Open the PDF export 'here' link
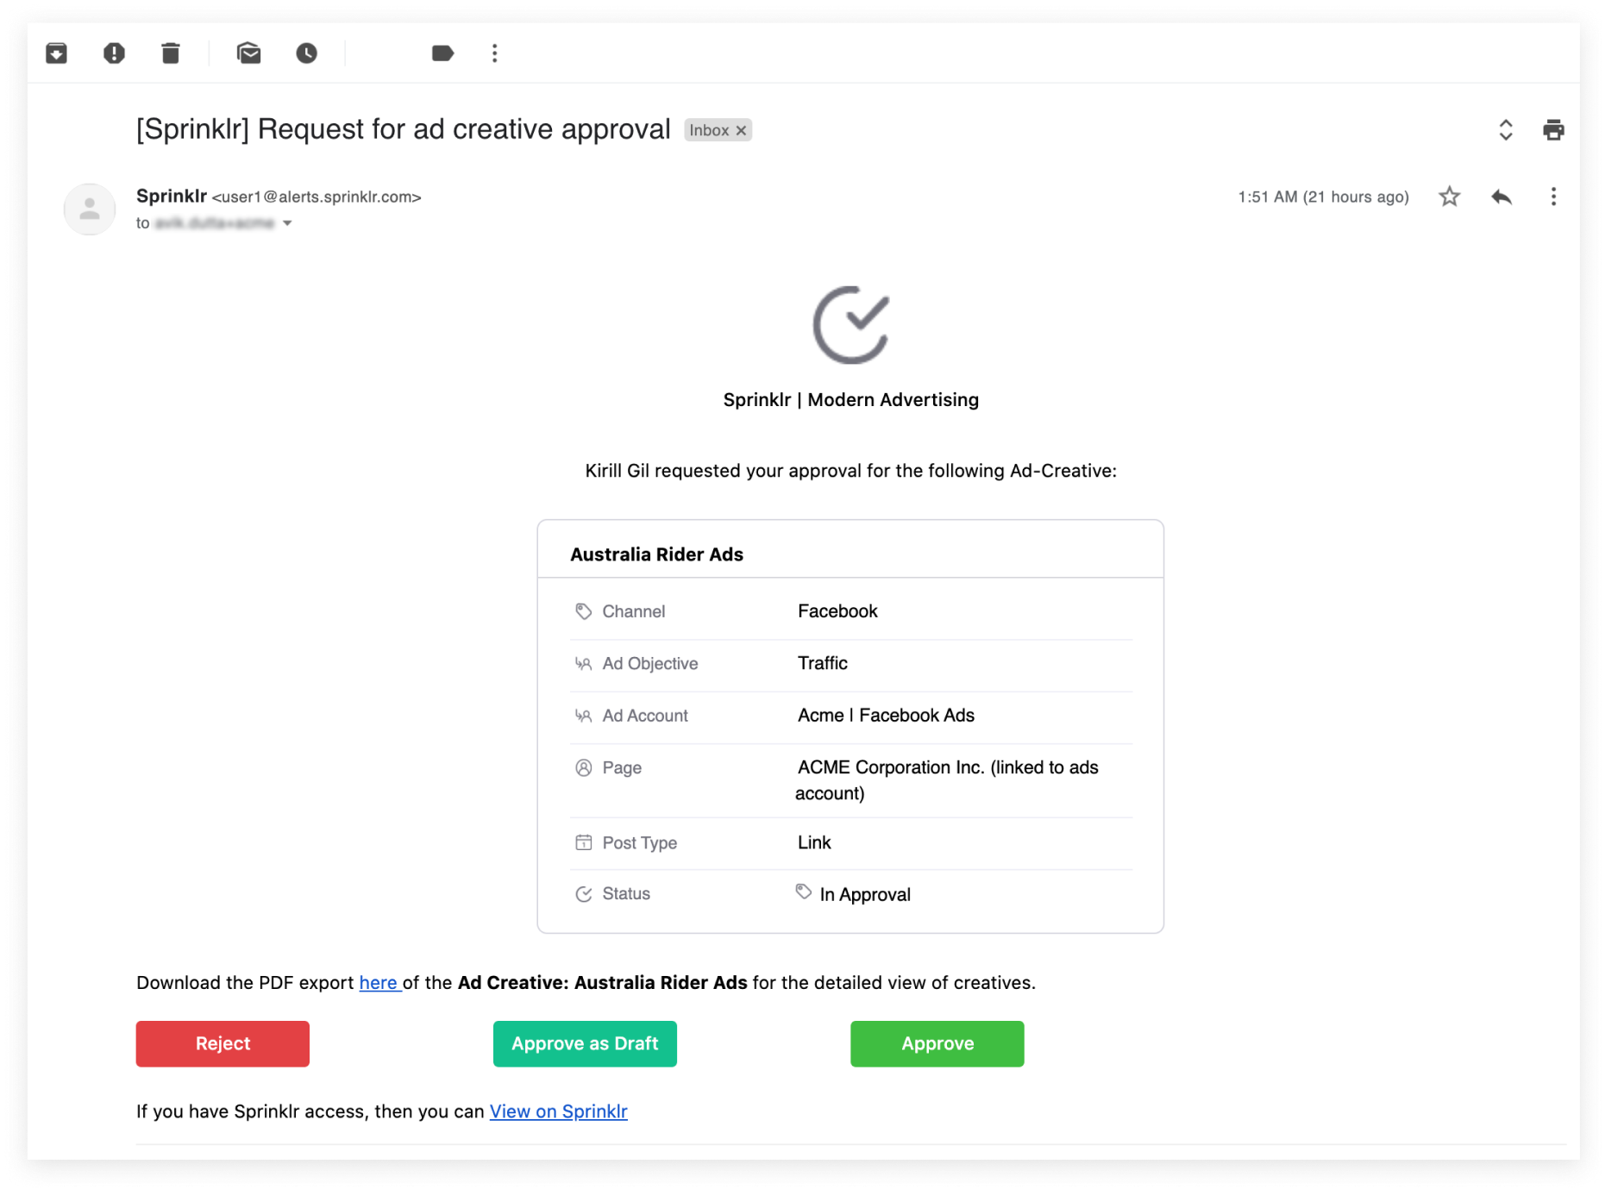This screenshot has width=1605, height=1189. click(x=379, y=983)
